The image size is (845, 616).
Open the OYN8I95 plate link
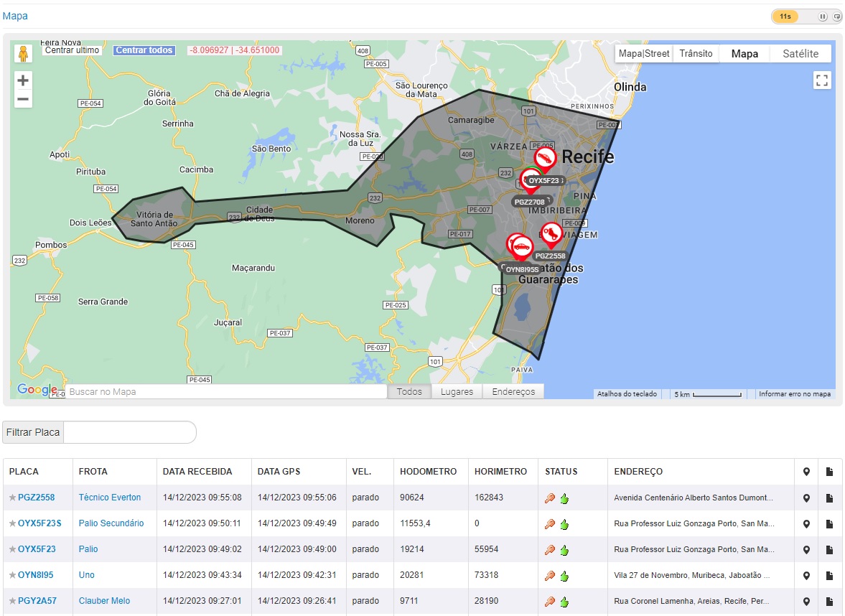[x=36, y=575]
